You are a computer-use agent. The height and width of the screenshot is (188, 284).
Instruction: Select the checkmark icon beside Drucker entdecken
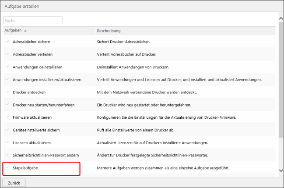[7, 92]
